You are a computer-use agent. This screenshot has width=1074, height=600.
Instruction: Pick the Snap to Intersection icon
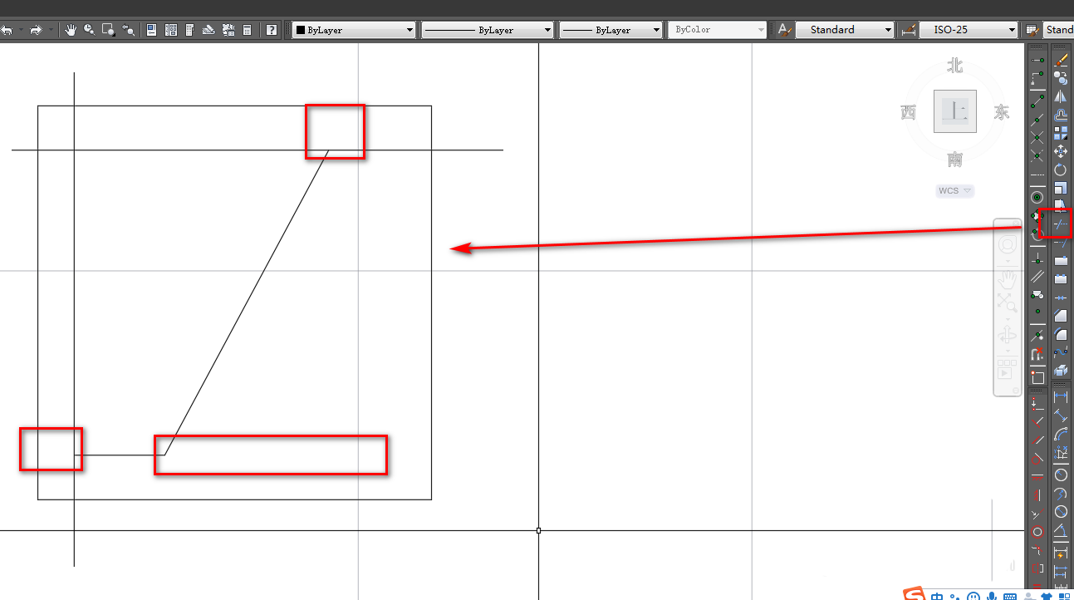pyautogui.click(x=1037, y=138)
